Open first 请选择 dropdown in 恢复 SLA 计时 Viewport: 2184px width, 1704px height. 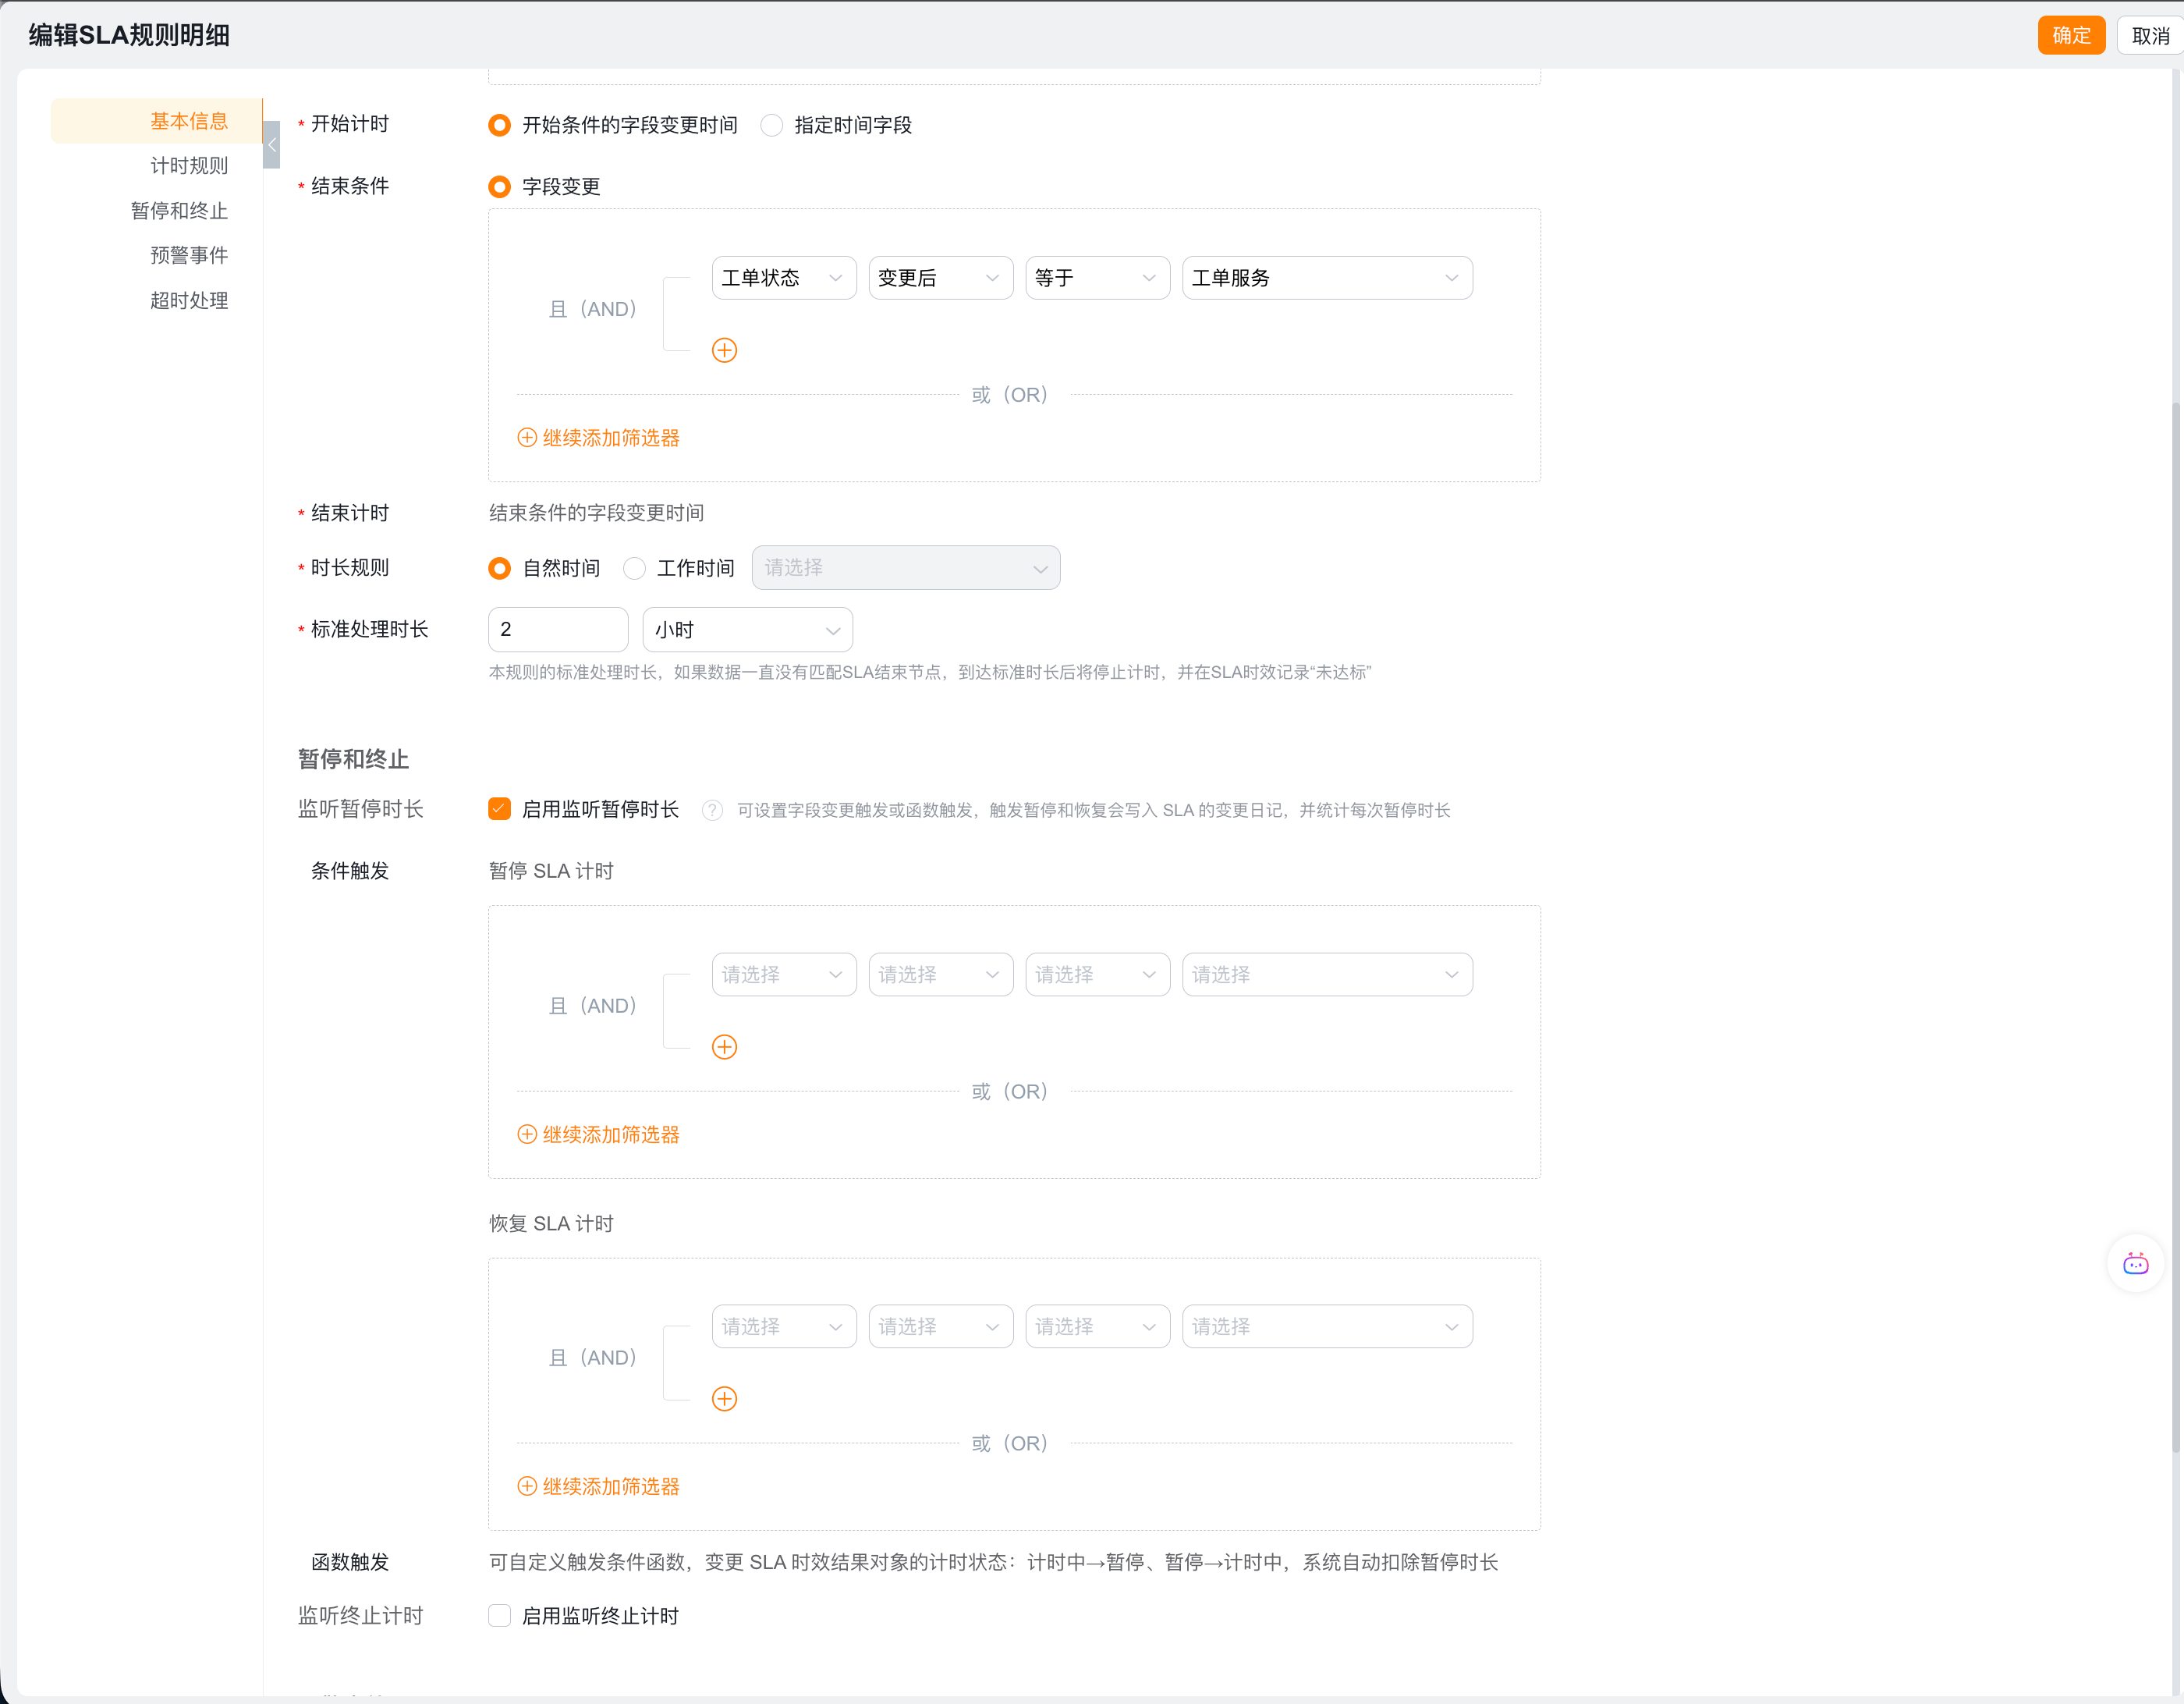pyautogui.click(x=783, y=1326)
